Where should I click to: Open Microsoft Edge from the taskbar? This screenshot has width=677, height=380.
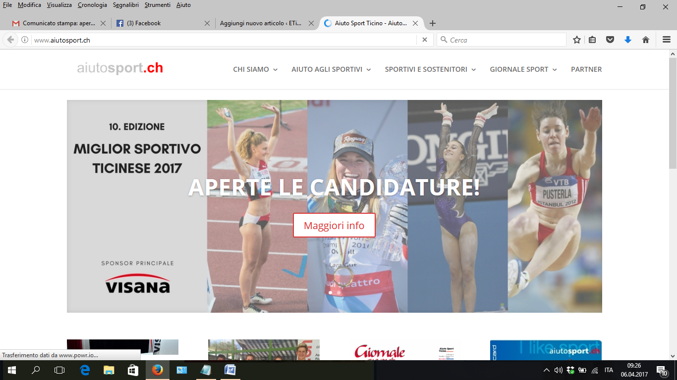(x=85, y=370)
